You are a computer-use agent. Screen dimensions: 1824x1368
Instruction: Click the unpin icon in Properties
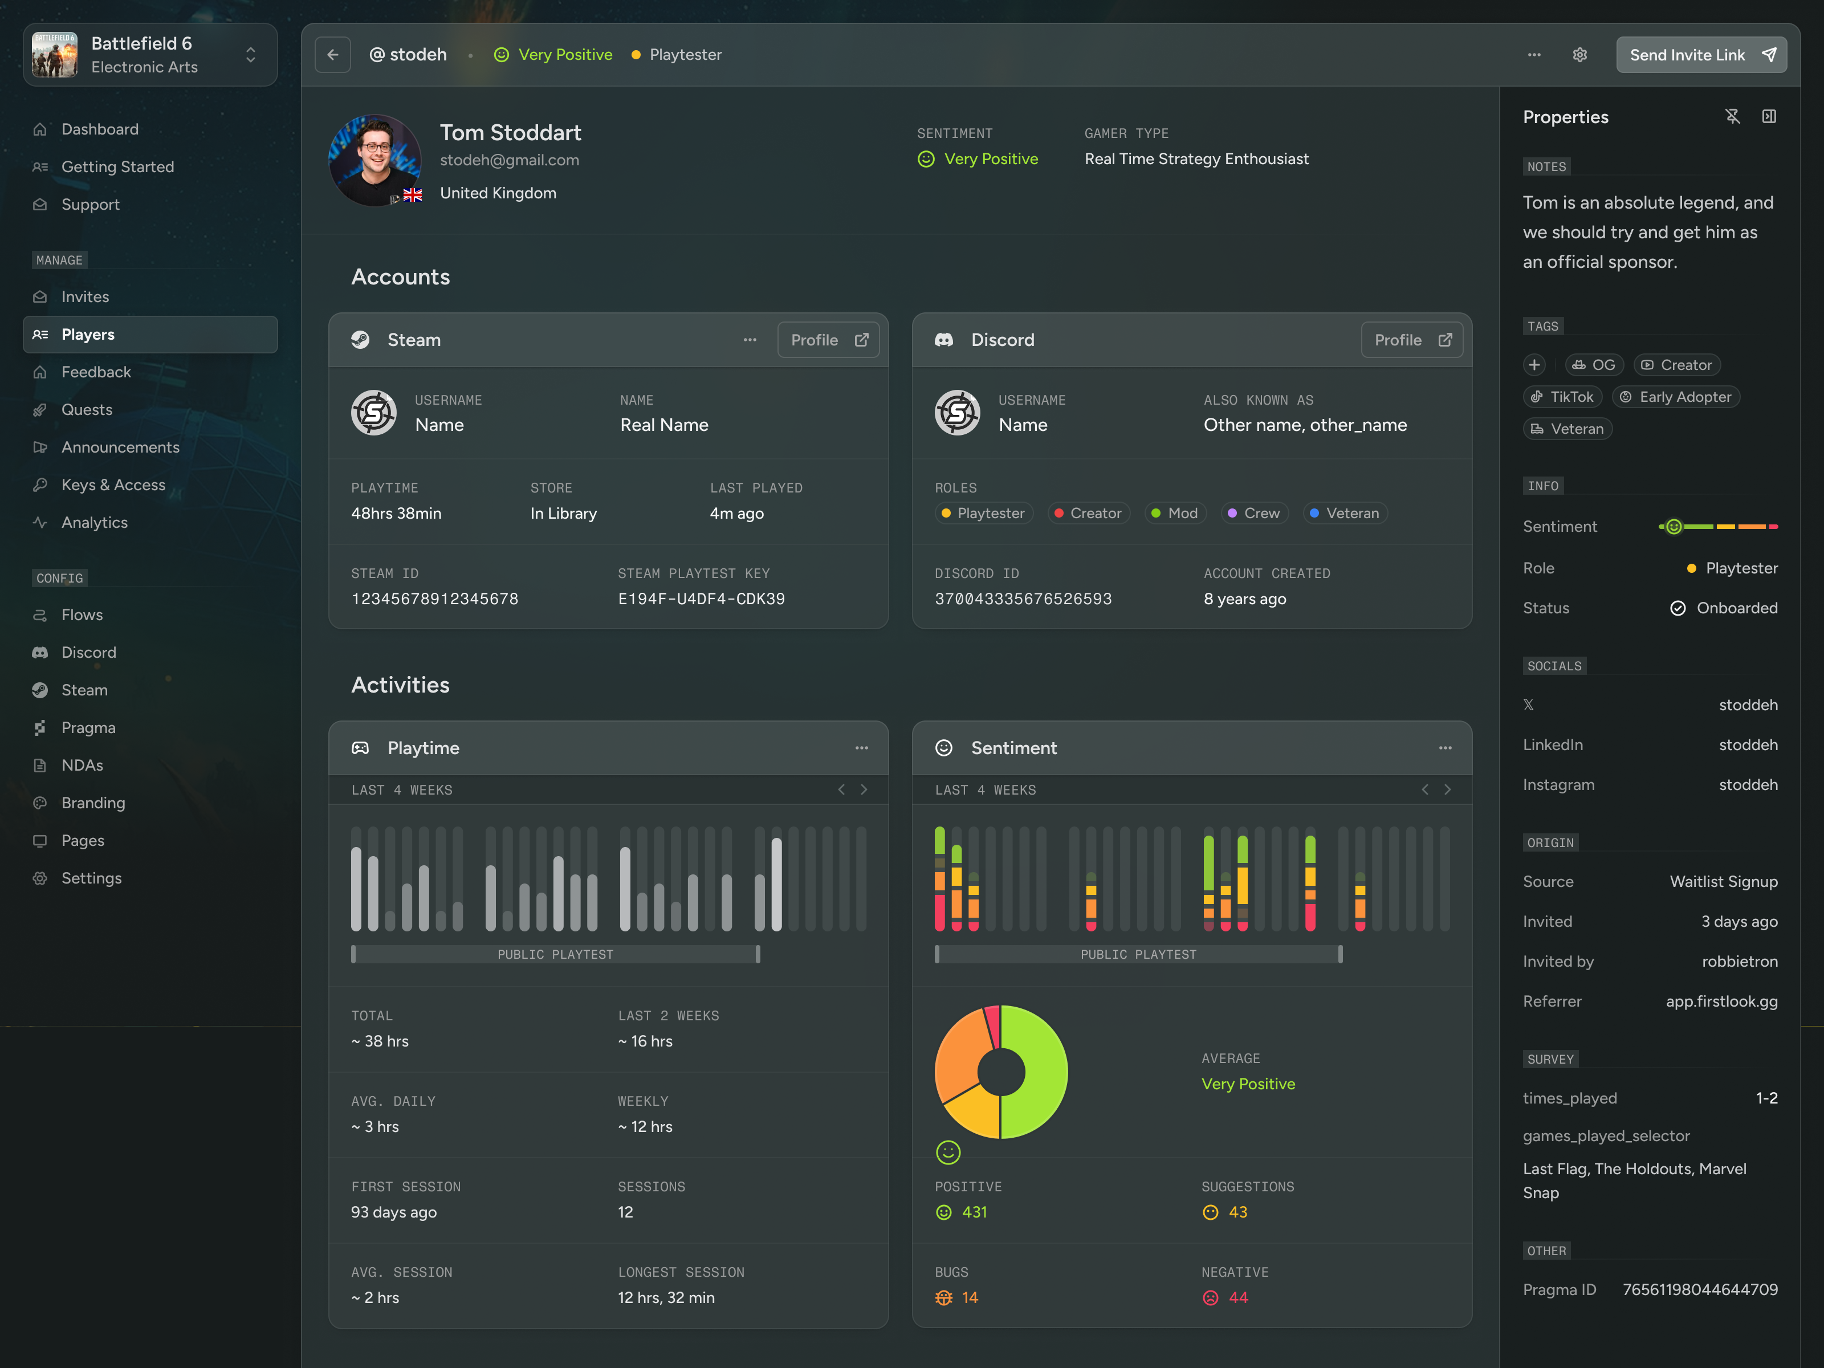pyautogui.click(x=1732, y=116)
